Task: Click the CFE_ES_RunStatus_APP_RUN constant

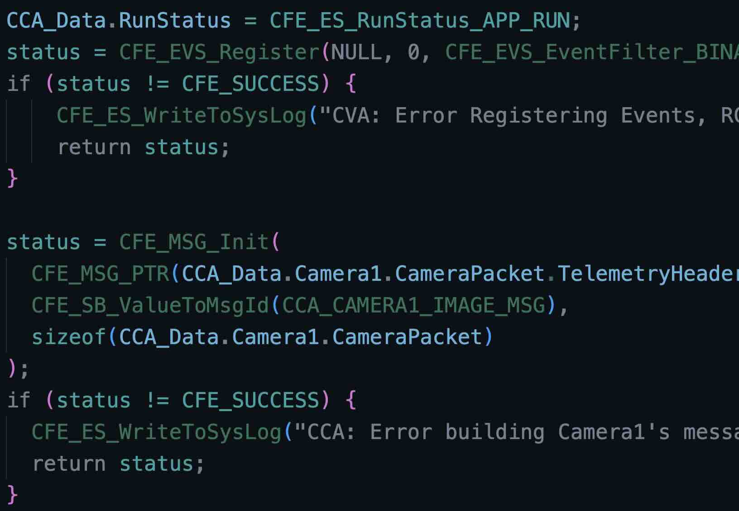Action: (x=419, y=20)
